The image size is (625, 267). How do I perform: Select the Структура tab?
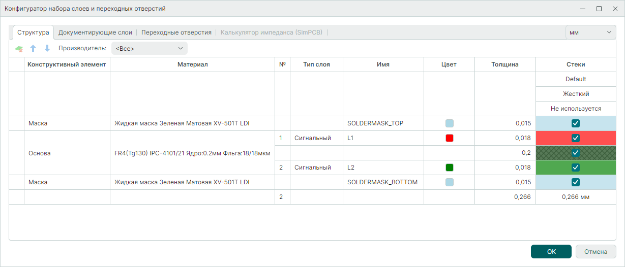pyautogui.click(x=33, y=32)
